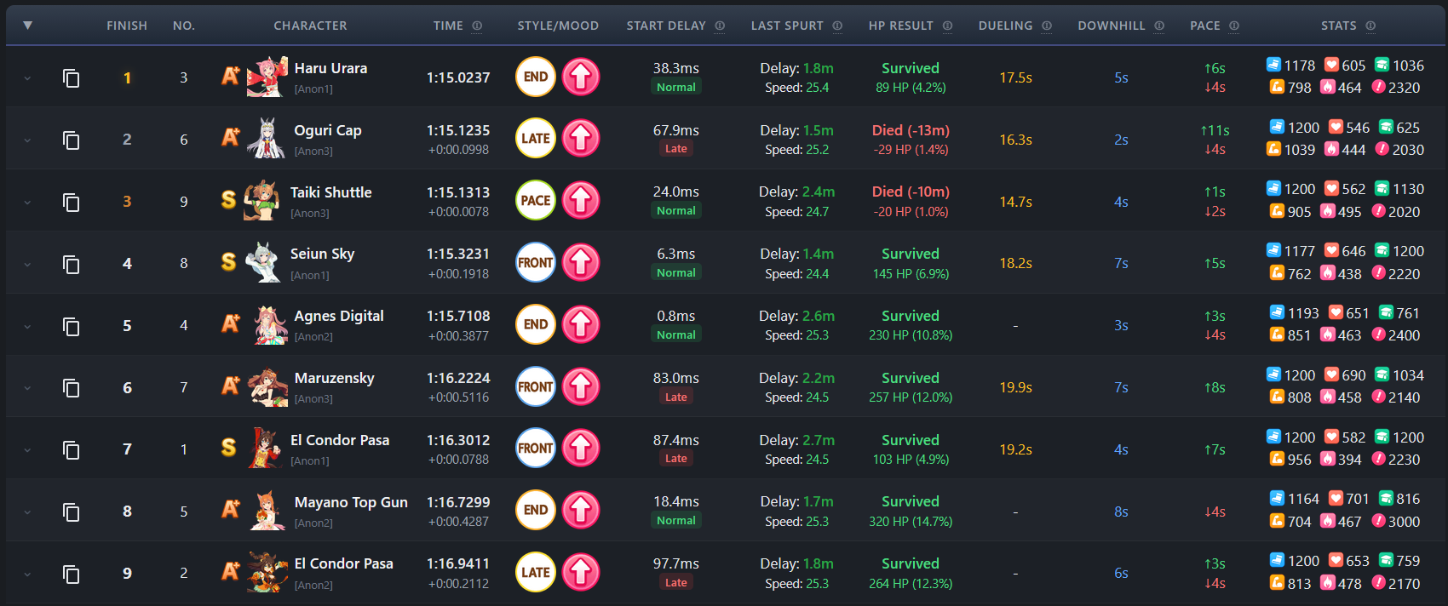The image size is (1448, 606).
Task: Click Oguri Cap's ↑11s pace value
Action: (x=1215, y=130)
